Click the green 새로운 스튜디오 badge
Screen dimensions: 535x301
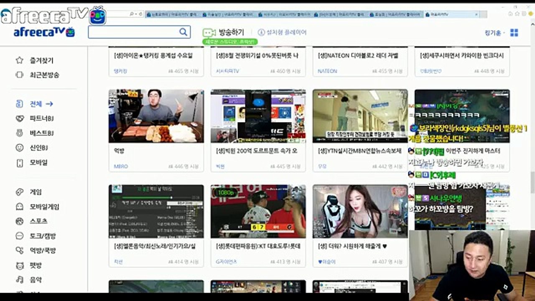[x=230, y=42]
